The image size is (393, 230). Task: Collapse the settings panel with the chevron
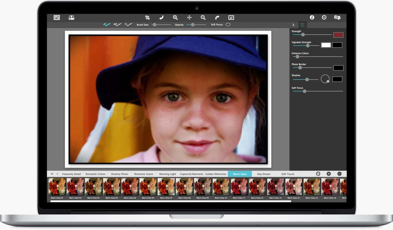tap(293, 24)
